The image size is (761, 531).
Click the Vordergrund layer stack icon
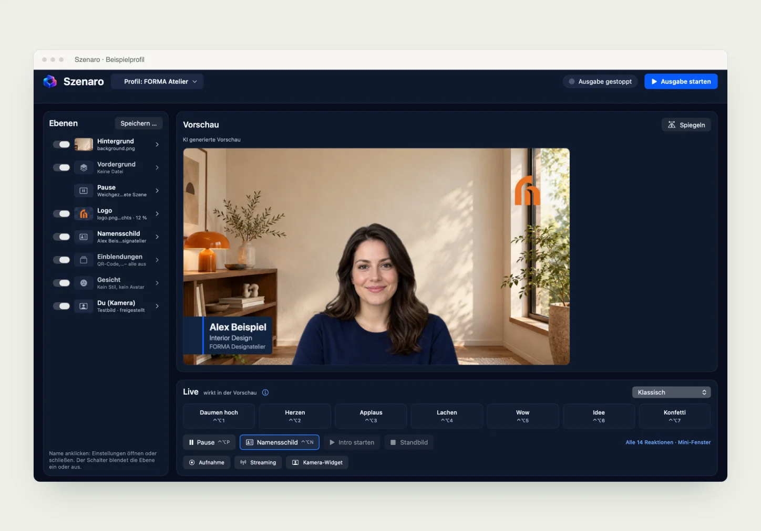pyautogui.click(x=84, y=167)
